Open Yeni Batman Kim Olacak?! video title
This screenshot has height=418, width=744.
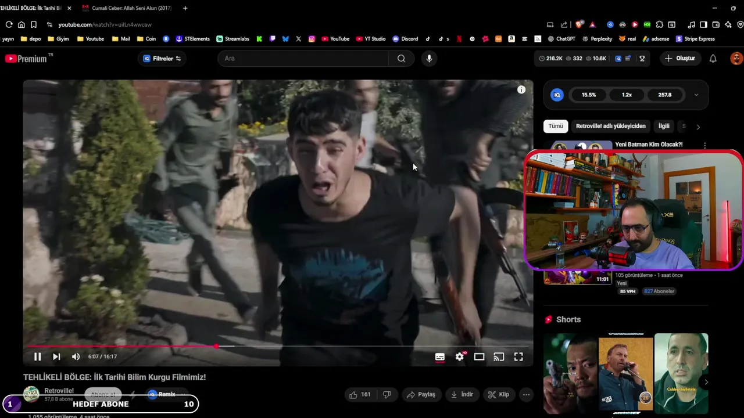pyautogui.click(x=649, y=145)
